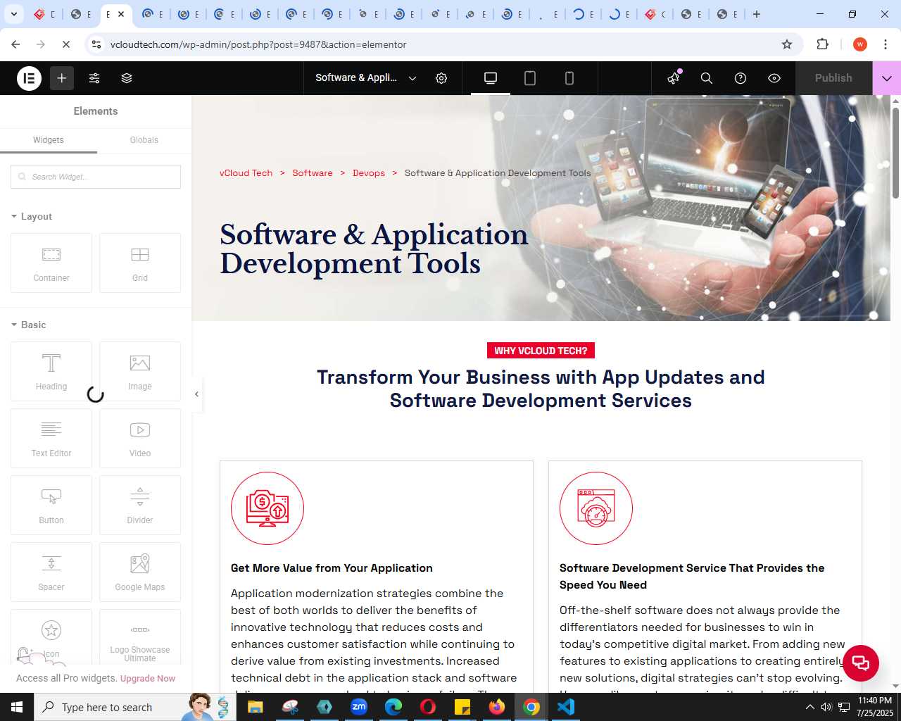
Task: Select the Image widget
Action: pos(140,371)
